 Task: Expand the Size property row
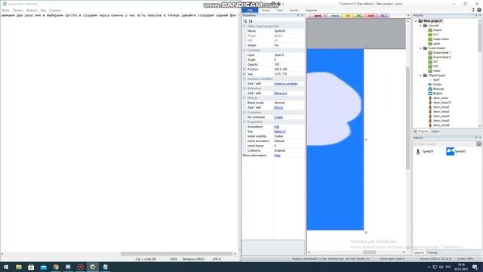pyautogui.click(x=245, y=74)
